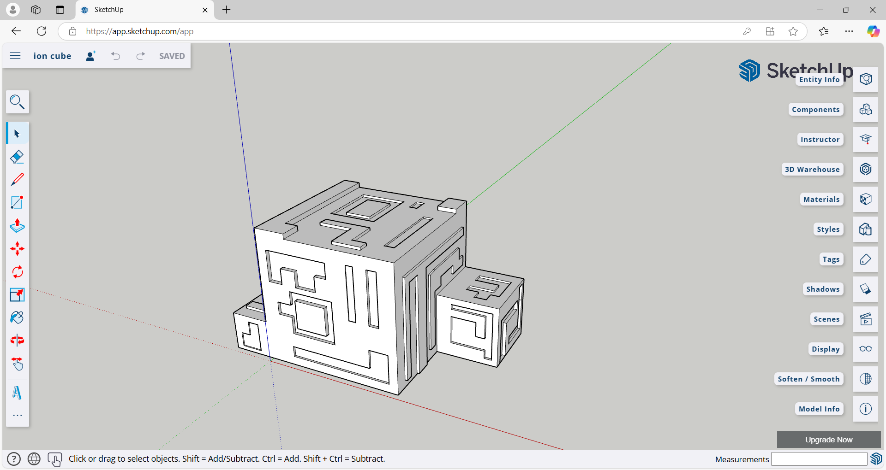Click the Add collaborator person icon

coord(91,56)
